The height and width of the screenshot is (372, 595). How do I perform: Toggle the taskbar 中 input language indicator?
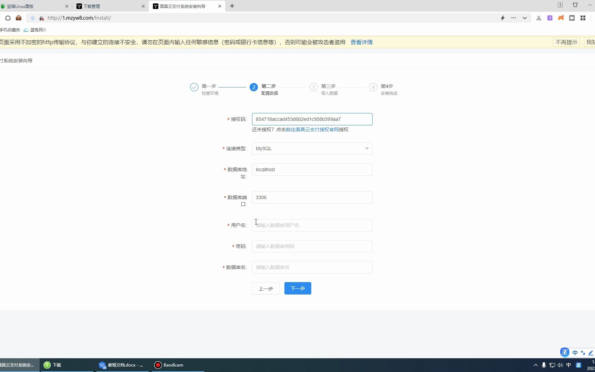[568, 365]
